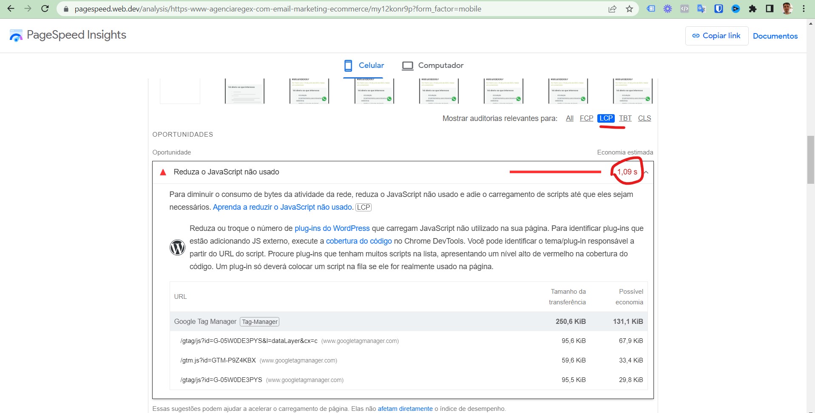Image resolution: width=815 pixels, height=413 pixels.
Task: Click the first blank filmstrip thumbnail
Action: [x=180, y=91]
